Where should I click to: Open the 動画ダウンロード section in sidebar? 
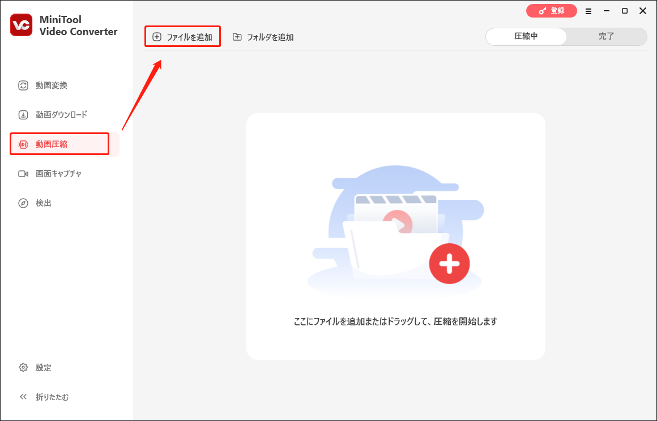point(53,115)
